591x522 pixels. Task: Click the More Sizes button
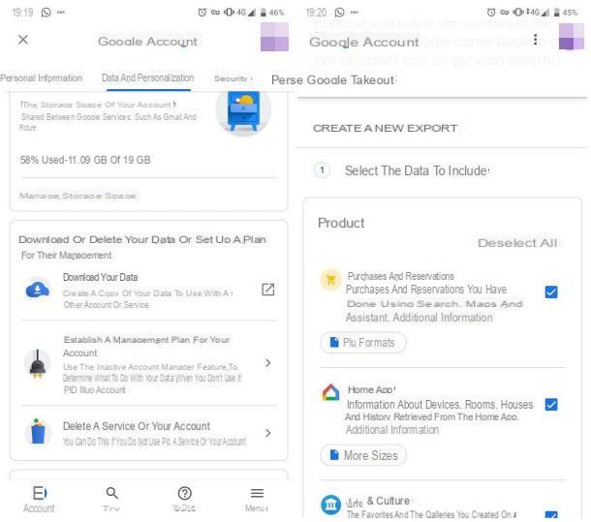point(363,455)
